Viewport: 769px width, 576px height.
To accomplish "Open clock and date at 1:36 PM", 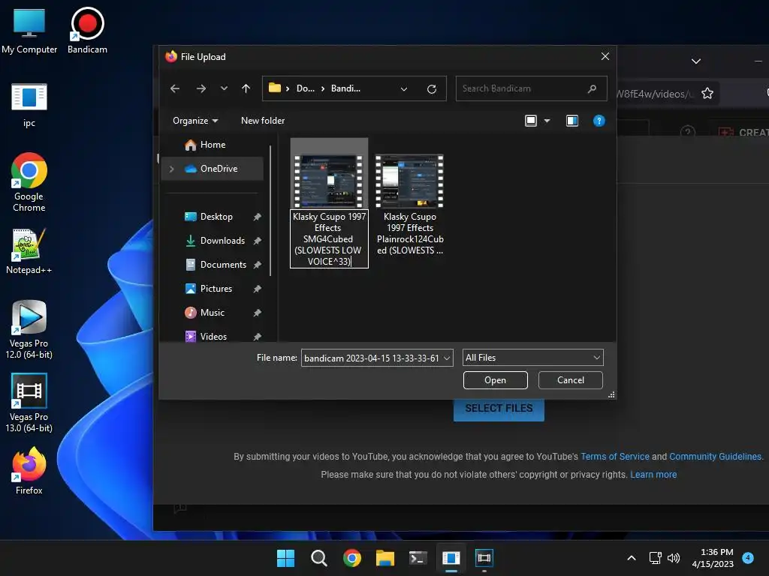I will (x=713, y=558).
